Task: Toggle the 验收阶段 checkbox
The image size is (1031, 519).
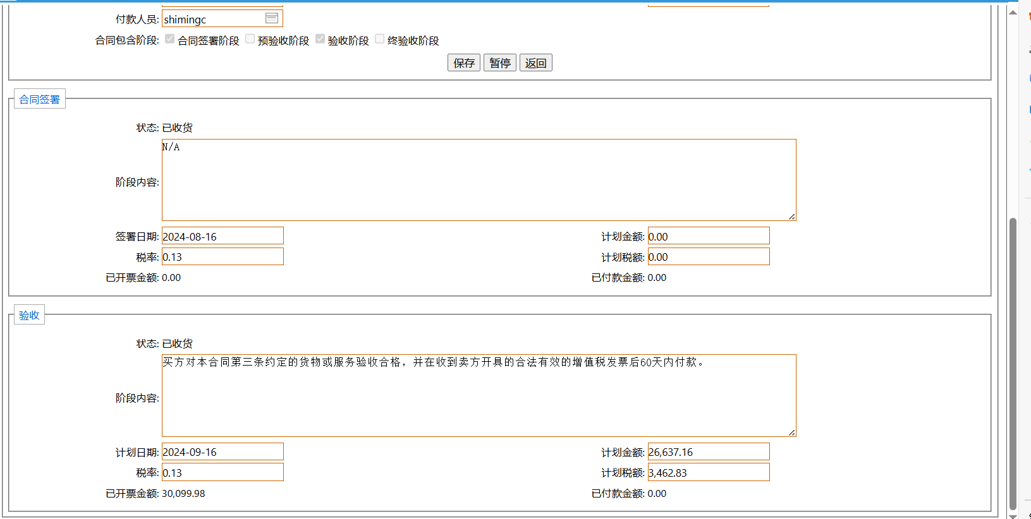Action: 320,39
